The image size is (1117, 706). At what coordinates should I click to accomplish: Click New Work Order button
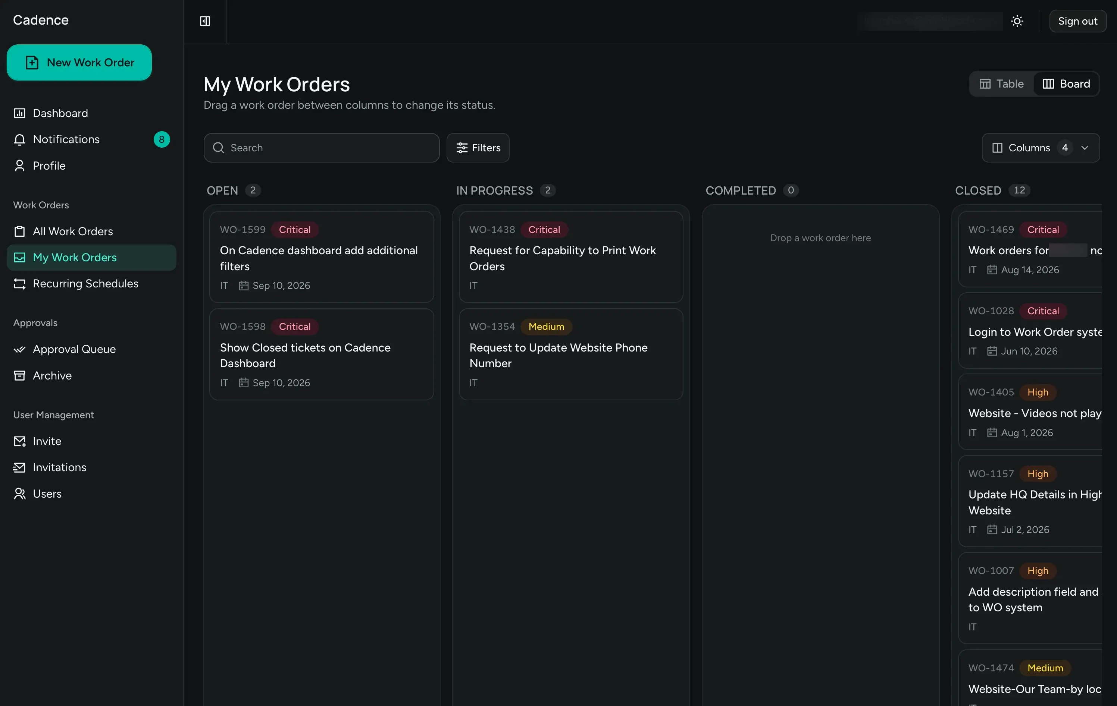pyautogui.click(x=79, y=63)
